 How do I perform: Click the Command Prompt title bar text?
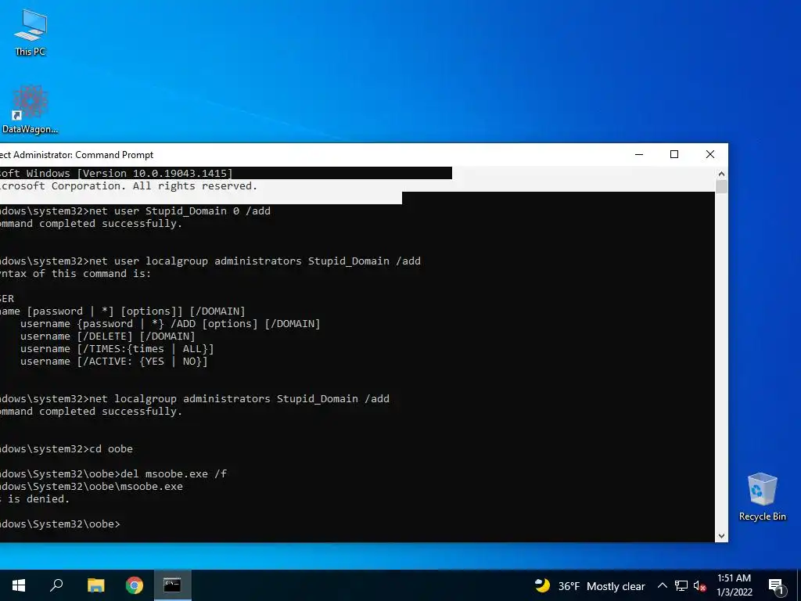coord(77,155)
